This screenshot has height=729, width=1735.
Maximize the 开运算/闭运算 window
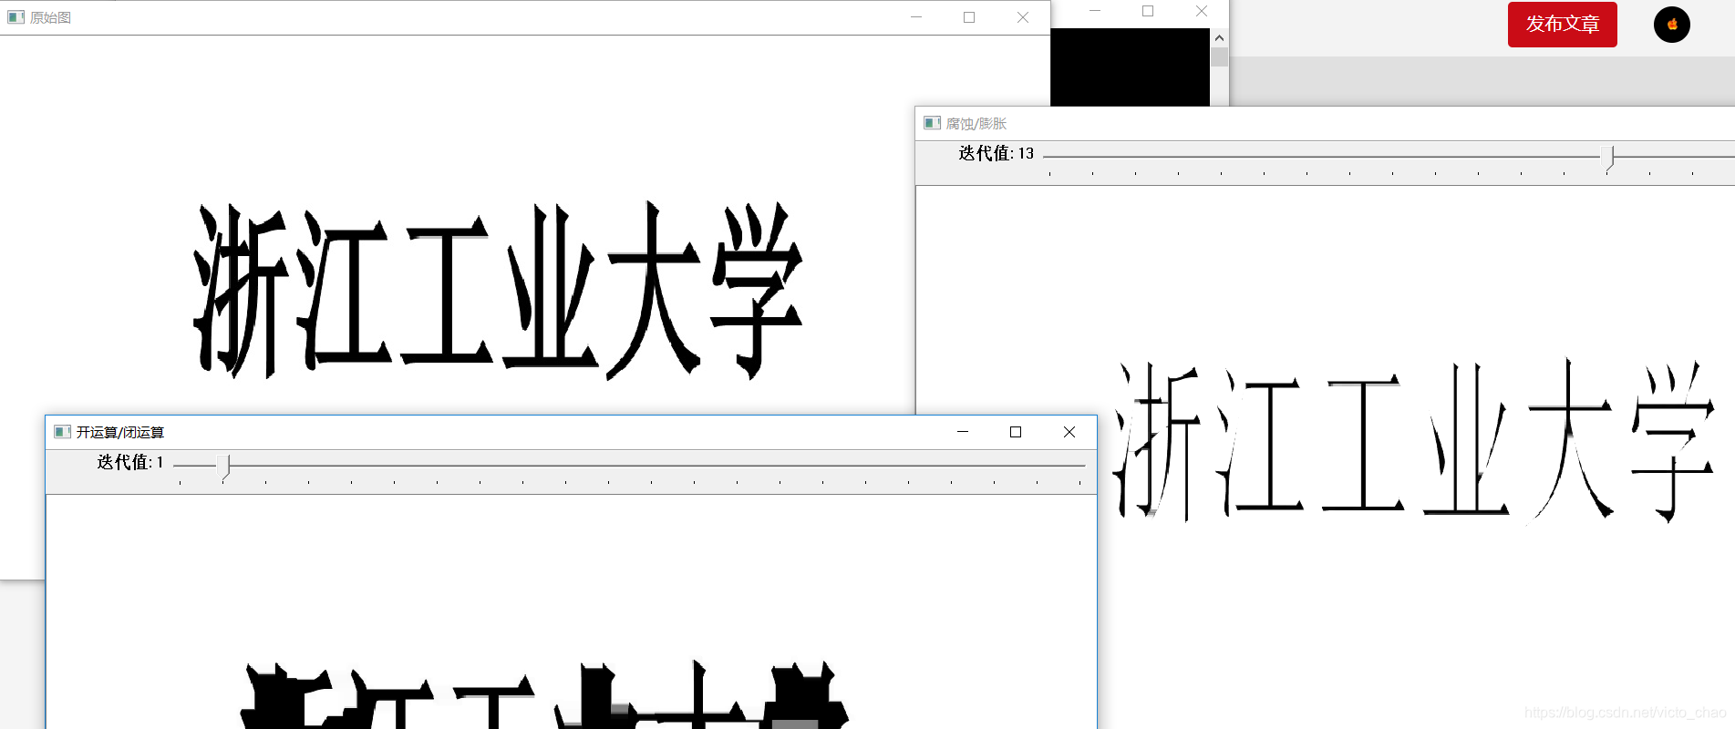pyautogui.click(x=1016, y=432)
